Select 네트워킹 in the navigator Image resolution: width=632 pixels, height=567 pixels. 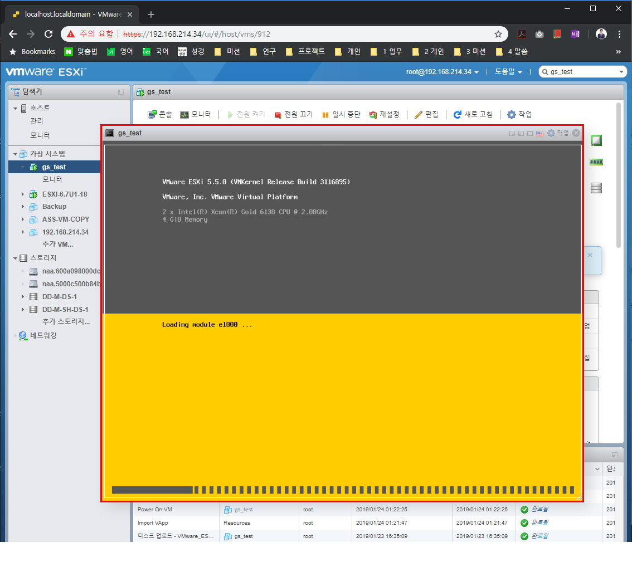[43, 335]
